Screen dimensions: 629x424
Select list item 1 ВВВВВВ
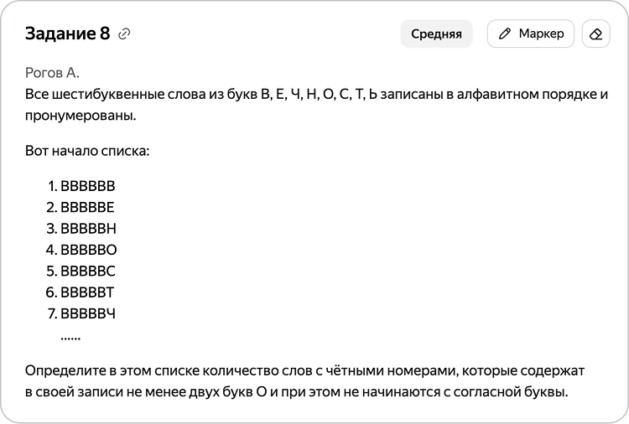81,186
